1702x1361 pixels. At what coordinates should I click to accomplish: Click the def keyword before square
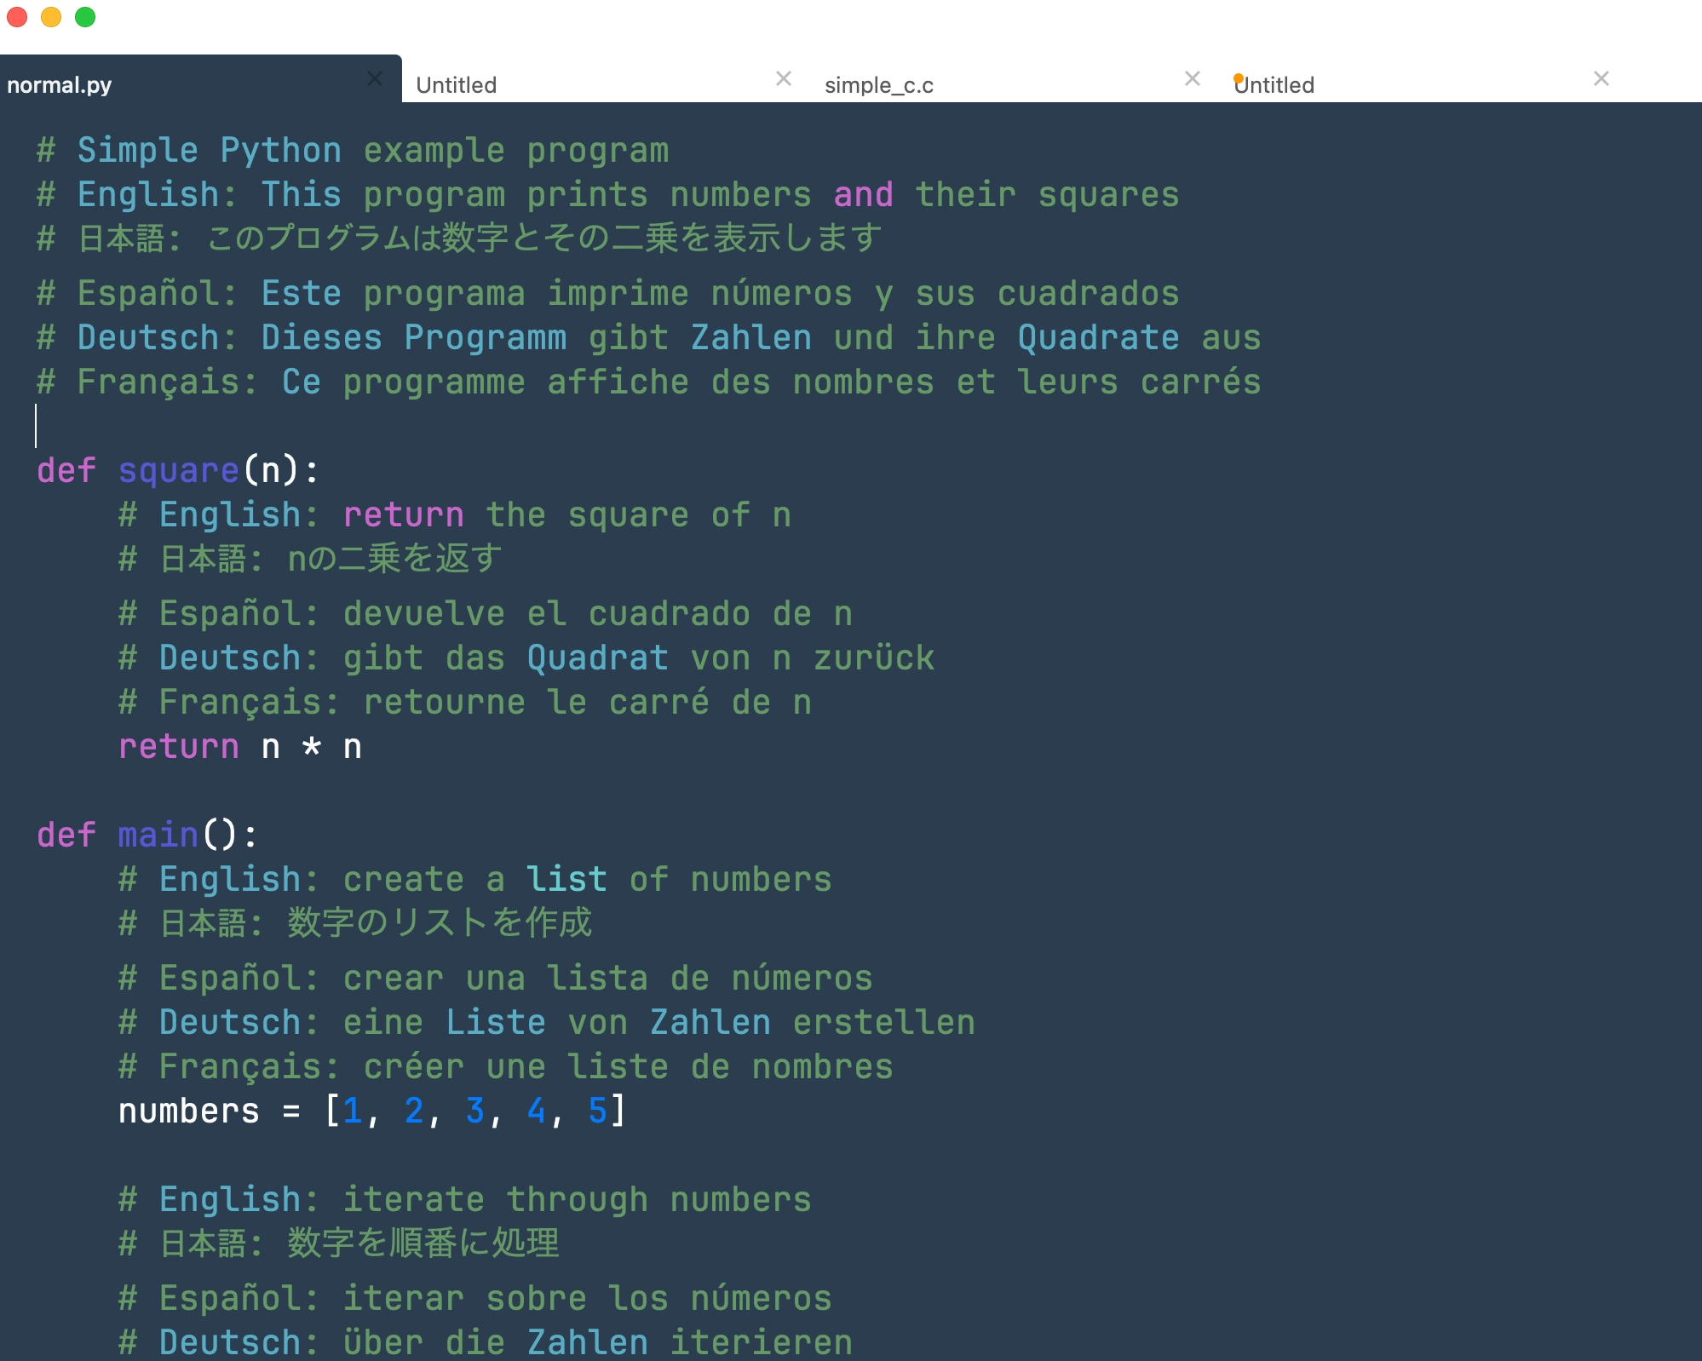tap(66, 470)
